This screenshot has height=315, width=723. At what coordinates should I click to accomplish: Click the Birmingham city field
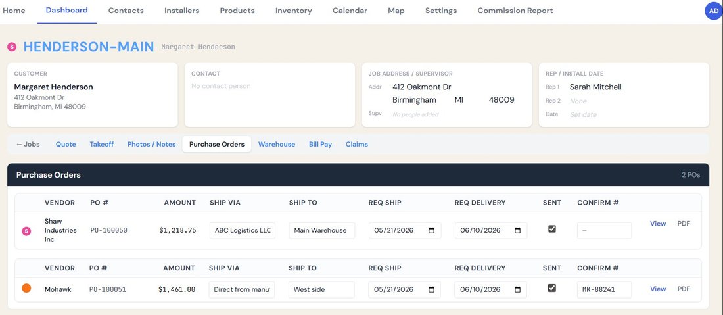(x=414, y=99)
